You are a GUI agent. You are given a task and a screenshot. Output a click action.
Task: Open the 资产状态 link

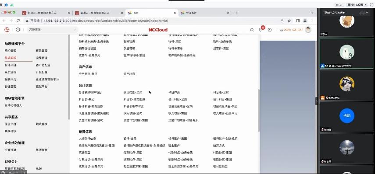tap(129, 74)
